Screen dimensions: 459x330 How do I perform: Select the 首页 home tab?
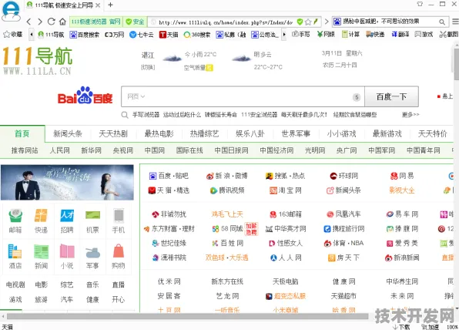(22, 134)
